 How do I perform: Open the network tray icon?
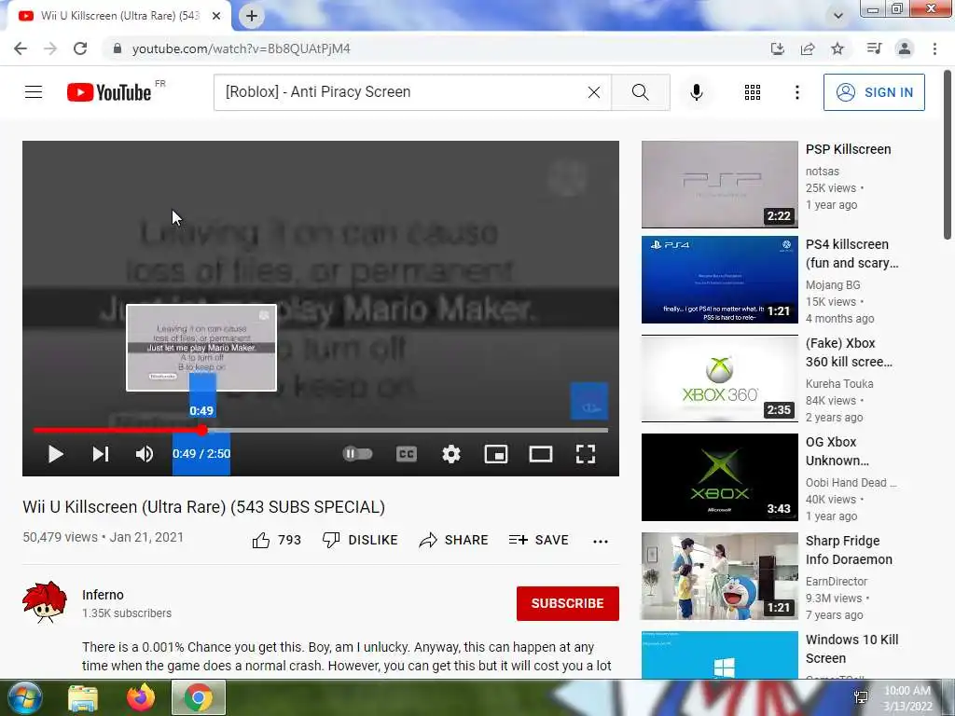point(861,697)
